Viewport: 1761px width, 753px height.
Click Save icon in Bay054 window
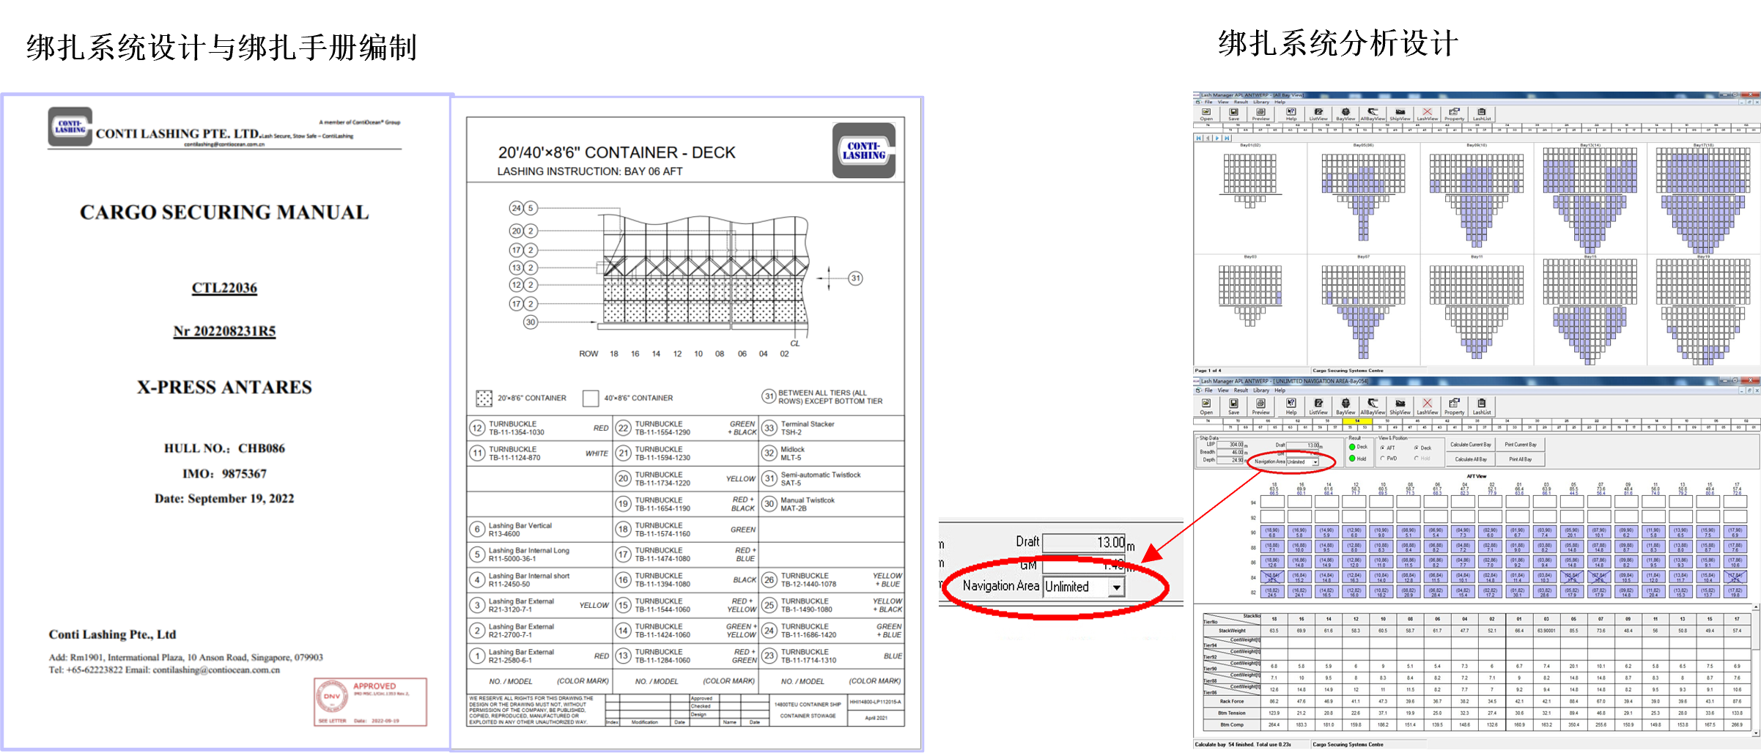(x=1233, y=407)
